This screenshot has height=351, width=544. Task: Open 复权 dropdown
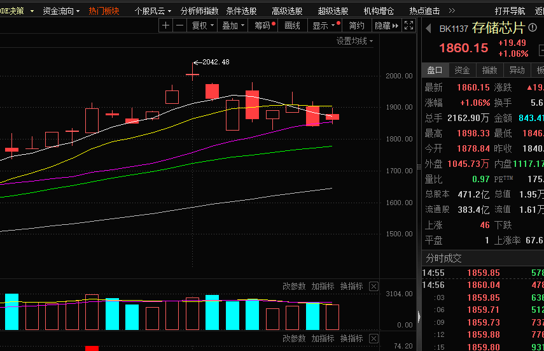coord(202,25)
